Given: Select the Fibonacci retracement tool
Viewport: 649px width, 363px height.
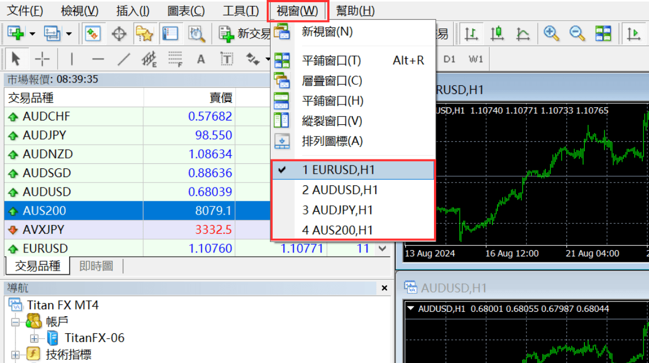Looking at the screenshot, I should (175, 59).
